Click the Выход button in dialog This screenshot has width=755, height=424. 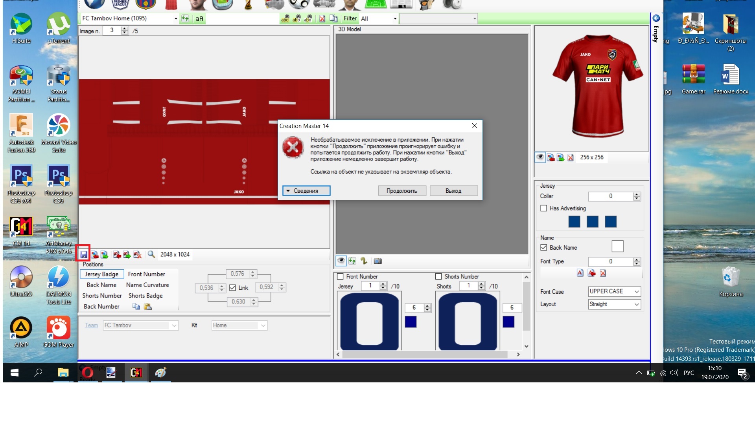click(453, 191)
